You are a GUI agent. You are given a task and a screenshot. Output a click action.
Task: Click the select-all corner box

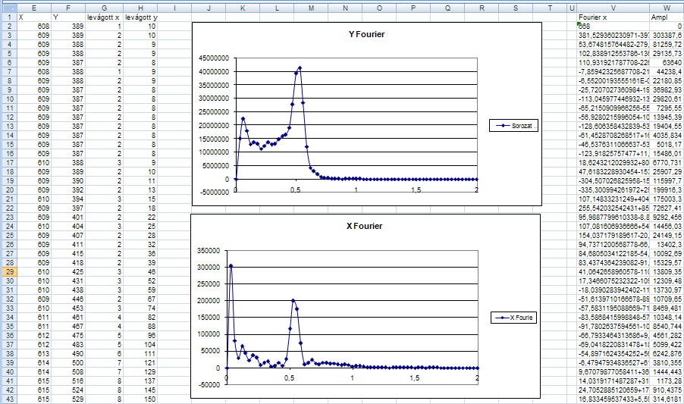point(10,8)
